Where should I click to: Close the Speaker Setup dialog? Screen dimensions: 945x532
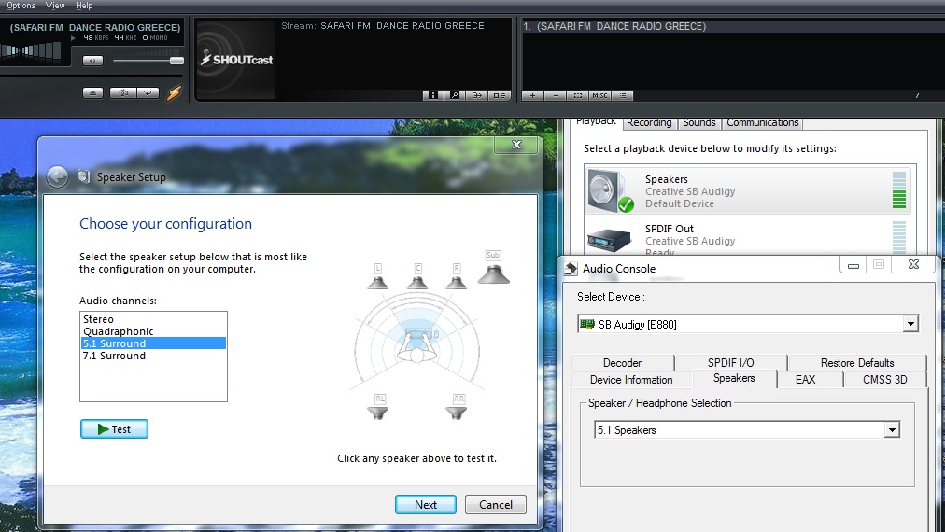point(516,145)
